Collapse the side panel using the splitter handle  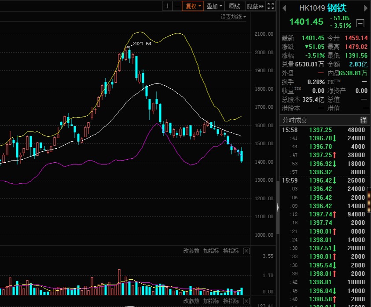[x=278, y=207]
